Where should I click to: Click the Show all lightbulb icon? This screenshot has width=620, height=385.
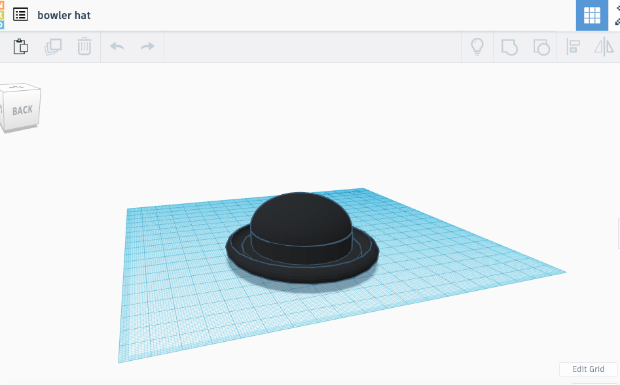[x=477, y=47]
